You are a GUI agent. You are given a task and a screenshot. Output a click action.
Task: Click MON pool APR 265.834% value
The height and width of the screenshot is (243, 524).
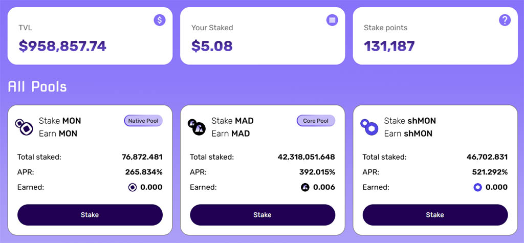pyautogui.click(x=144, y=172)
